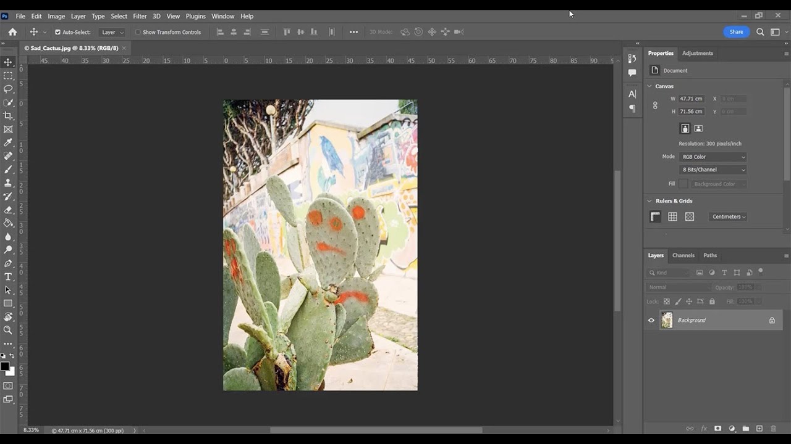Select the Paint Bucket tool
The image size is (791, 444).
click(x=8, y=223)
